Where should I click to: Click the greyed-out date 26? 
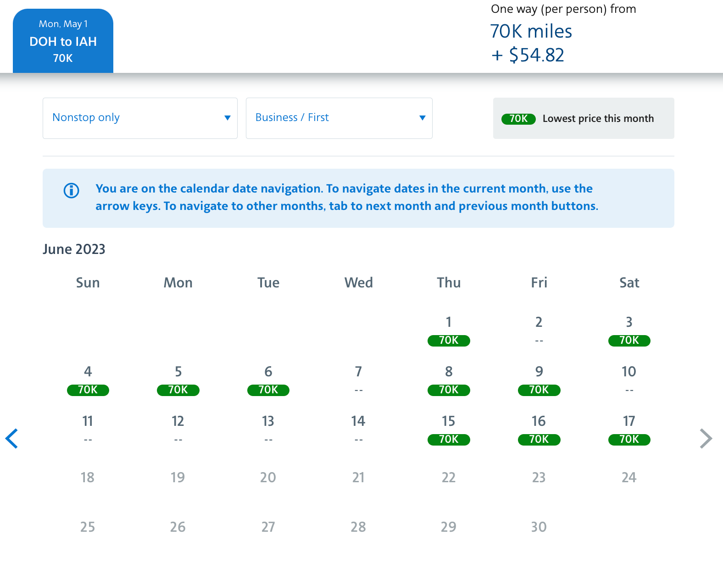[x=178, y=527]
